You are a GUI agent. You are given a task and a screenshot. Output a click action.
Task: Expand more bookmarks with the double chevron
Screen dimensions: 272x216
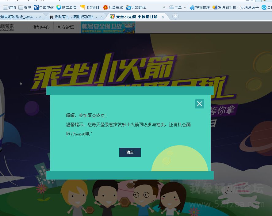164,7
